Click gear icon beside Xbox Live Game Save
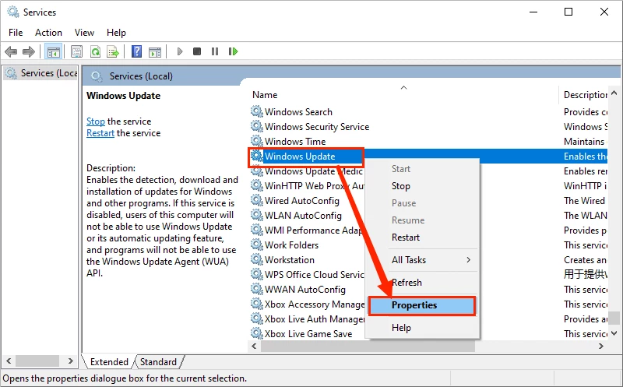 point(257,333)
